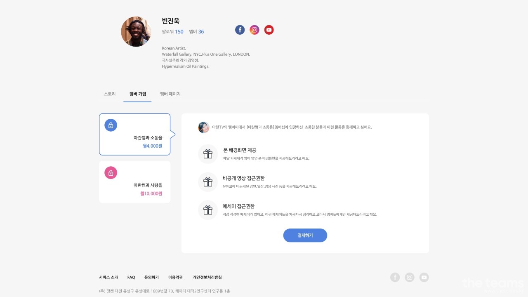Select the 멤버 가입 tab
The image size is (528, 297).
138,94
